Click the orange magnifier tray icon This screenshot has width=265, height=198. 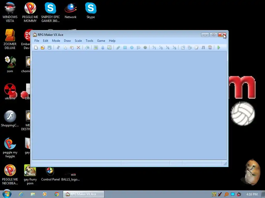(226, 194)
